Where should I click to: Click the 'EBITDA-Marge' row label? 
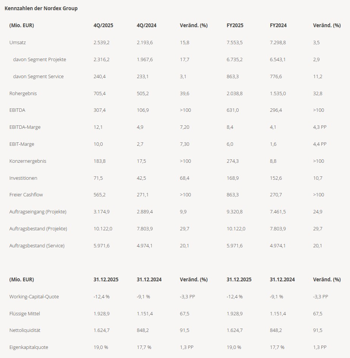[25, 127]
